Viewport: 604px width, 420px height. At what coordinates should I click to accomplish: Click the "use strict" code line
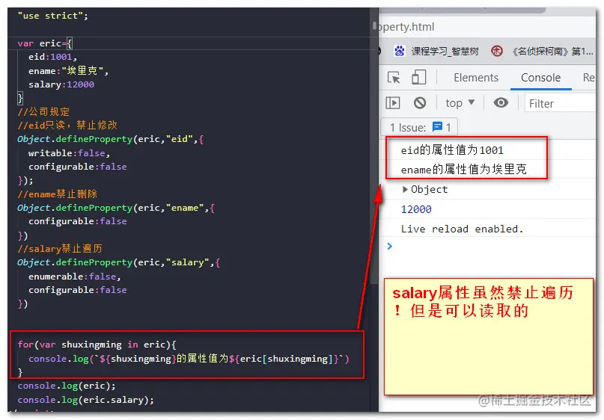pos(53,16)
